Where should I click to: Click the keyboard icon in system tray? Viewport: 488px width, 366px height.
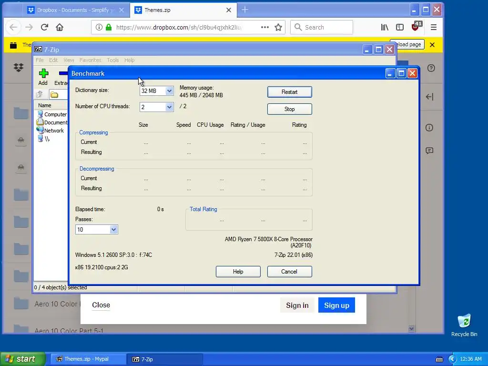click(x=439, y=359)
